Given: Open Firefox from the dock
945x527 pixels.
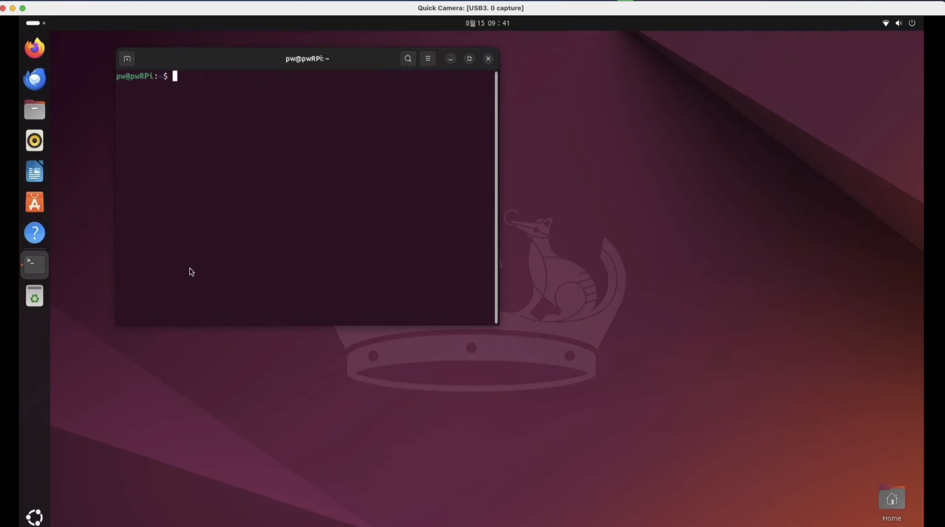Looking at the screenshot, I should [x=34, y=48].
